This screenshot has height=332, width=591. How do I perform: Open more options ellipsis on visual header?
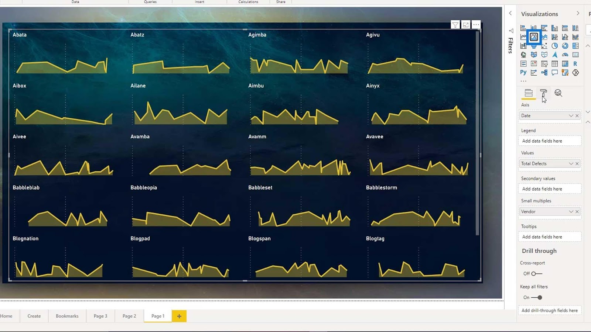click(x=476, y=25)
